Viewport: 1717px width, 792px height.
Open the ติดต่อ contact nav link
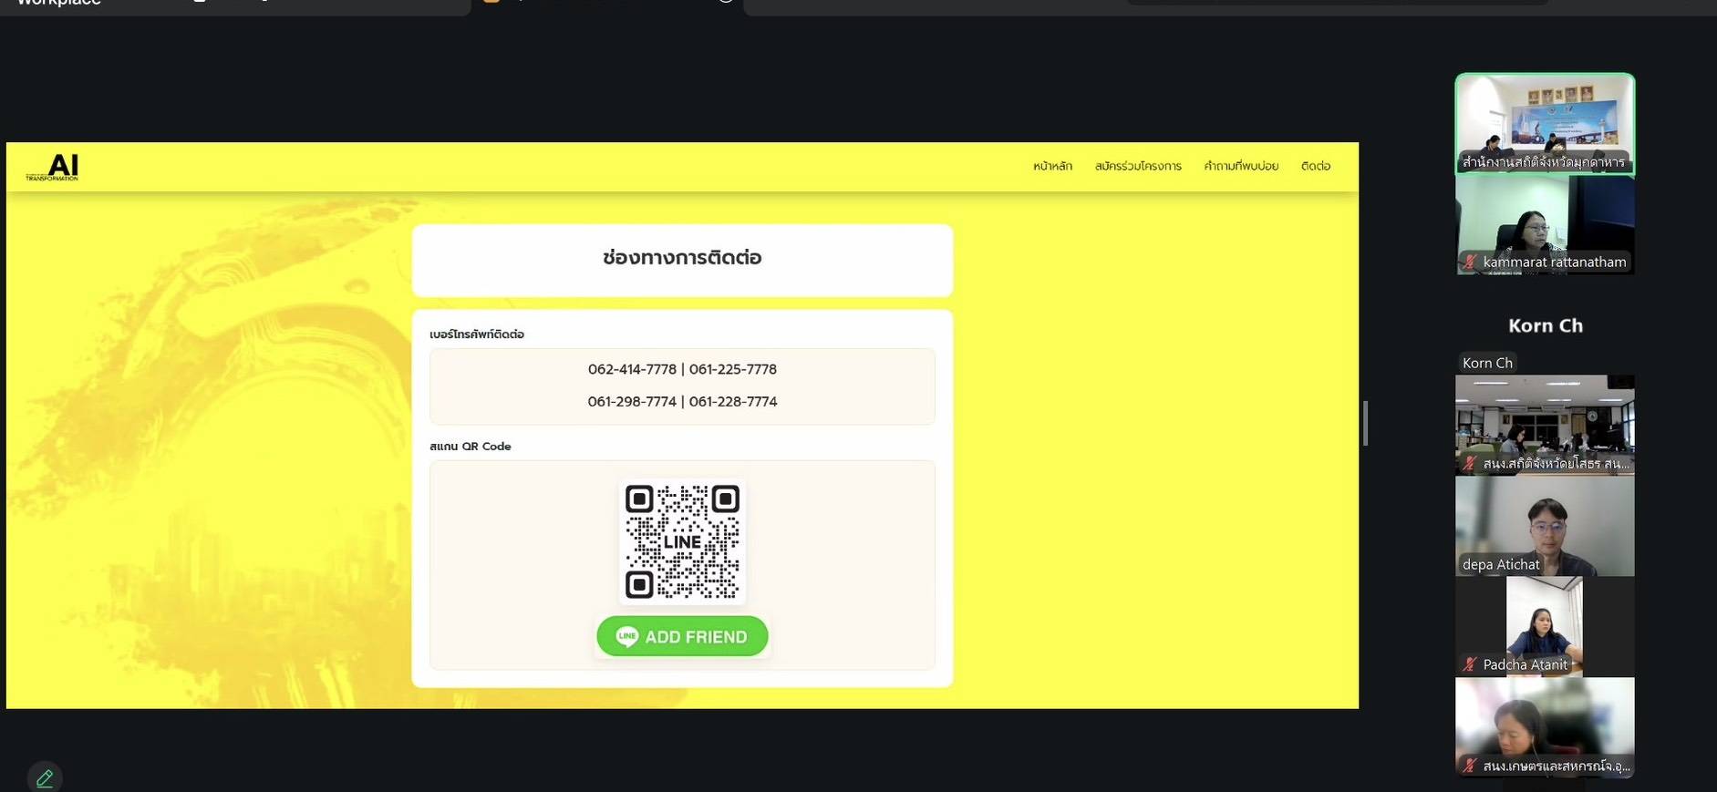[1315, 166]
